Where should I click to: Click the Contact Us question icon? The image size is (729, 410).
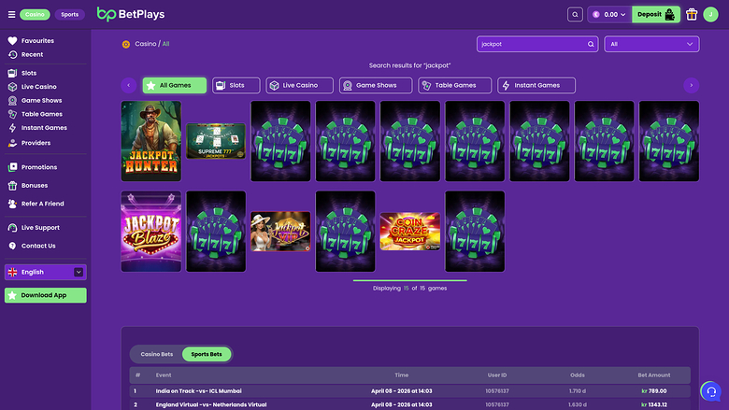(x=12, y=246)
